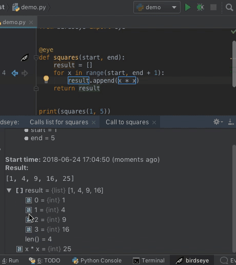Start debugging with the bug icon
Screen dimensions: 236x265
200,7
